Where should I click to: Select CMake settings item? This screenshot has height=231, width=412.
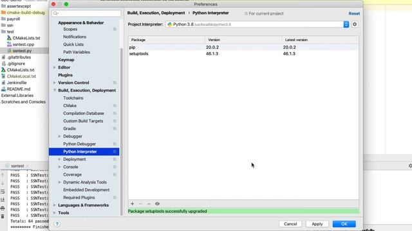[x=70, y=105]
